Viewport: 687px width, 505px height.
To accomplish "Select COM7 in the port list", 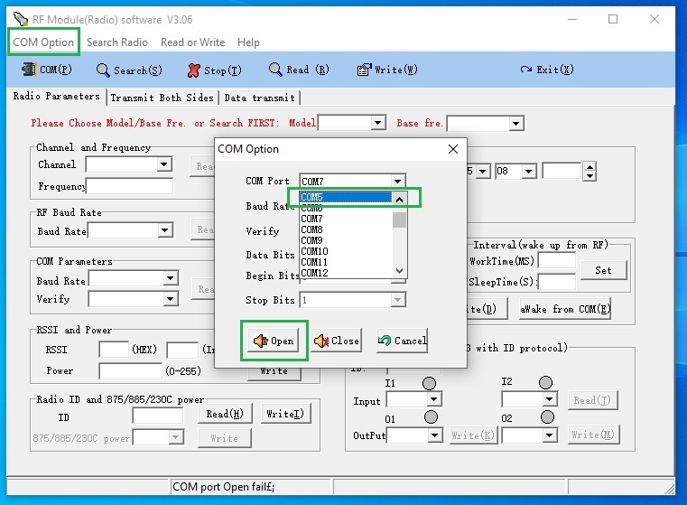I will click(346, 219).
